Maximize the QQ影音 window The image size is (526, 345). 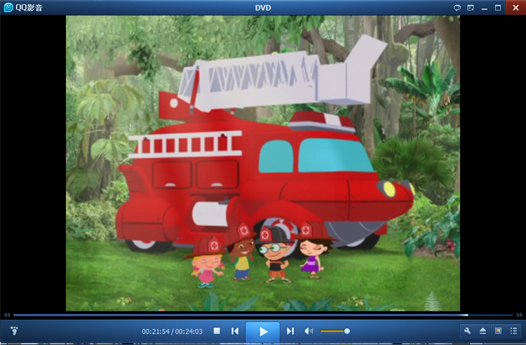click(498, 8)
